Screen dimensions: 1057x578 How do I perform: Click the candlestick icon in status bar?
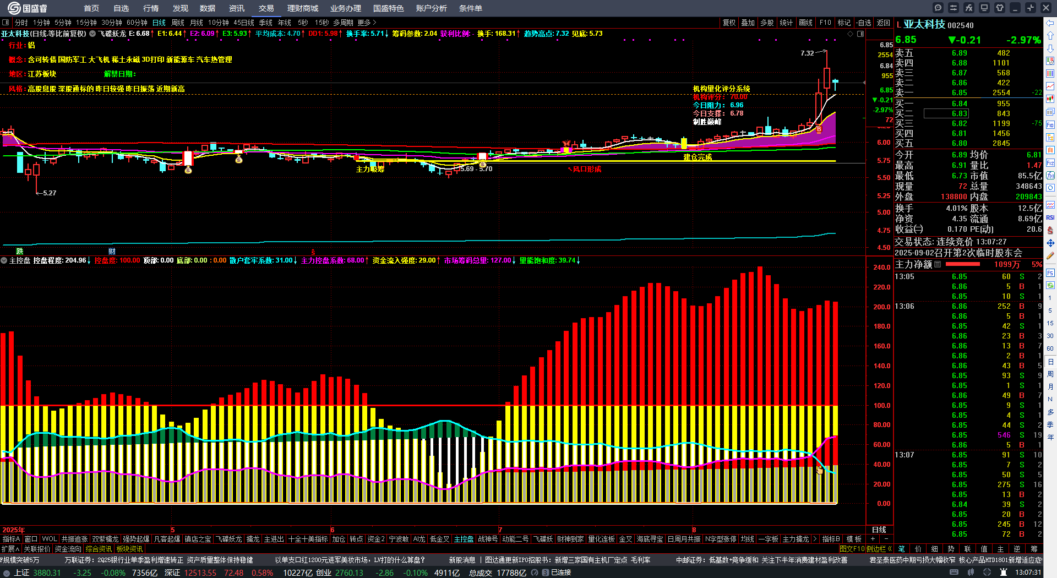point(971,572)
